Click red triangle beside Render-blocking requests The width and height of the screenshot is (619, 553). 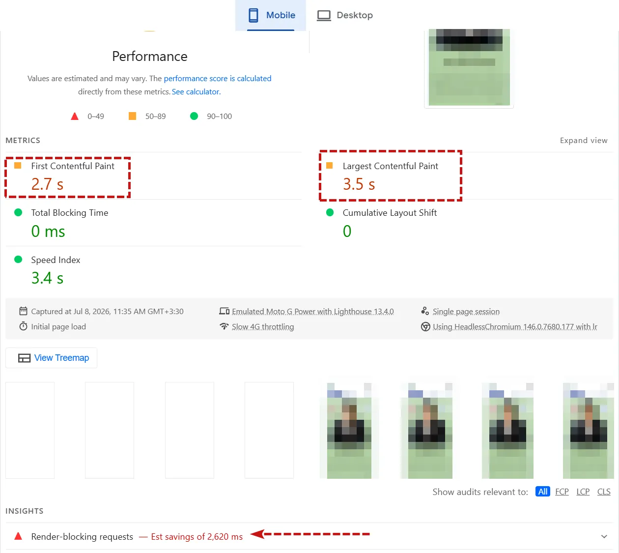[x=18, y=536]
